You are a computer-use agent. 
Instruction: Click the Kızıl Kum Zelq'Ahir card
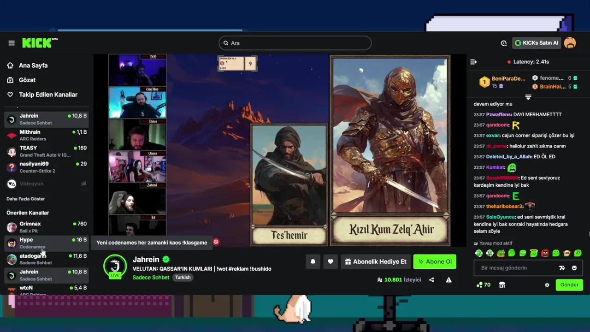(x=390, y=150)
